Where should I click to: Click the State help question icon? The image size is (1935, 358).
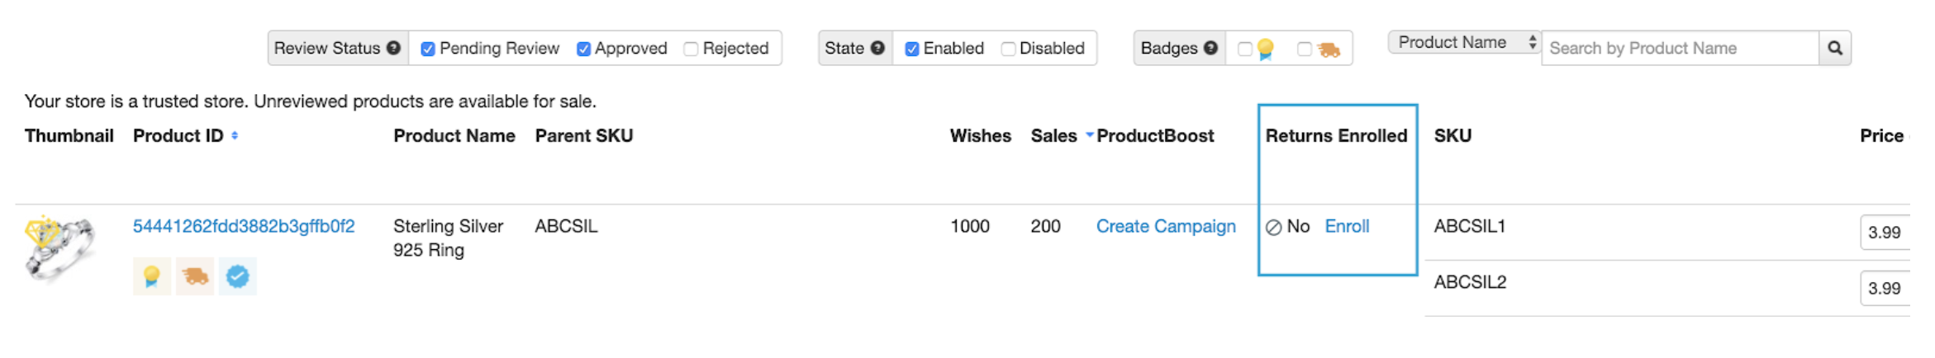click(x=877, y=48)
